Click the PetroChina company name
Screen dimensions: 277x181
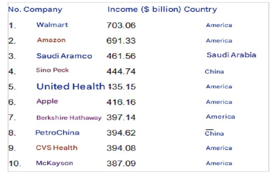(x=57, y=133)
